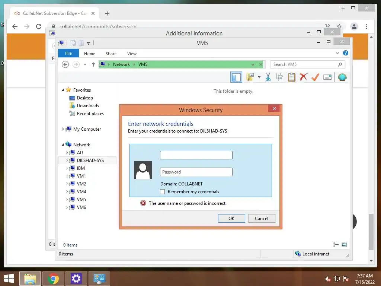
Task: Click Network in the address breadcrumb
Action: (x=121, y=64)
